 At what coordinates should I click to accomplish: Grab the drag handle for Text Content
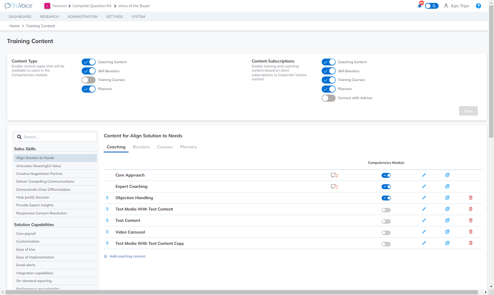tap(107, 221)
